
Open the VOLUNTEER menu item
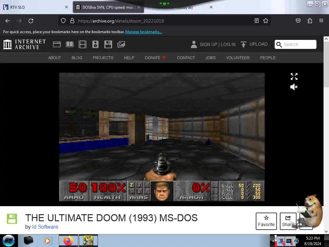(238, 58)
